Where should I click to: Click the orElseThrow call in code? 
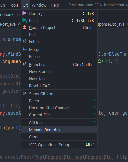click(116, 54)
